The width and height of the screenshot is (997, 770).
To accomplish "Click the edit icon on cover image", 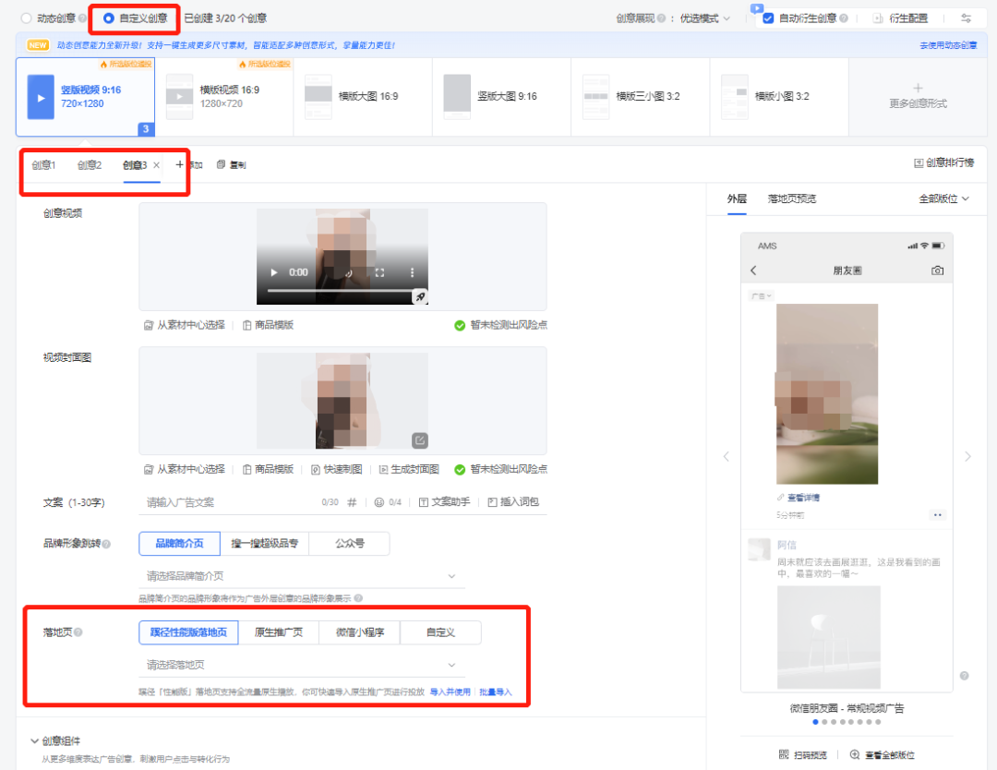I will [420, 440].
